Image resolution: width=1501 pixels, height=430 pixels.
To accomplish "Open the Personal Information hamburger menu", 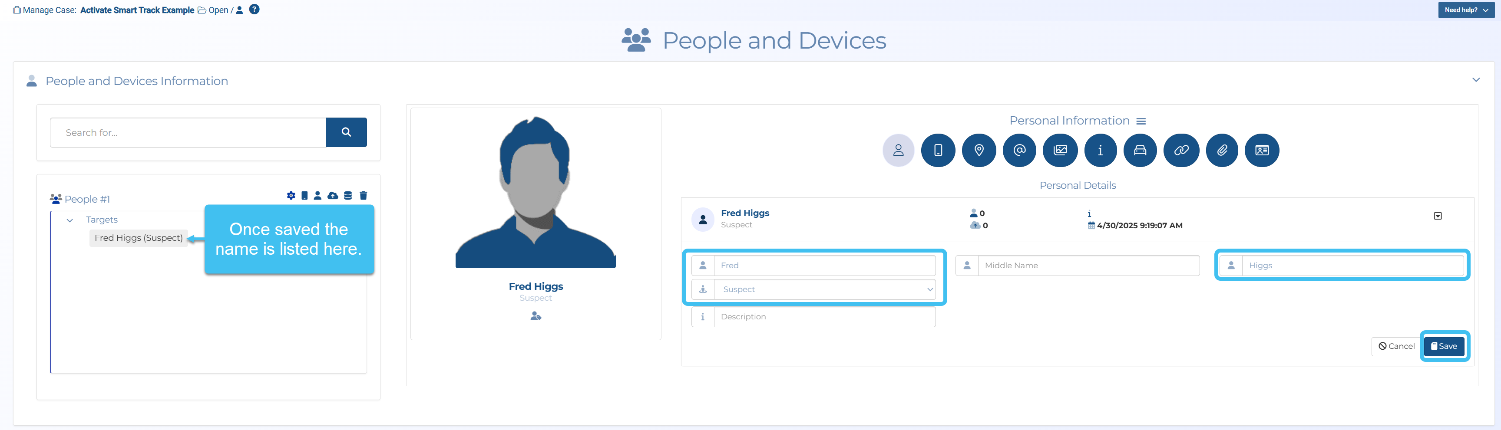I will point(1141,121).
